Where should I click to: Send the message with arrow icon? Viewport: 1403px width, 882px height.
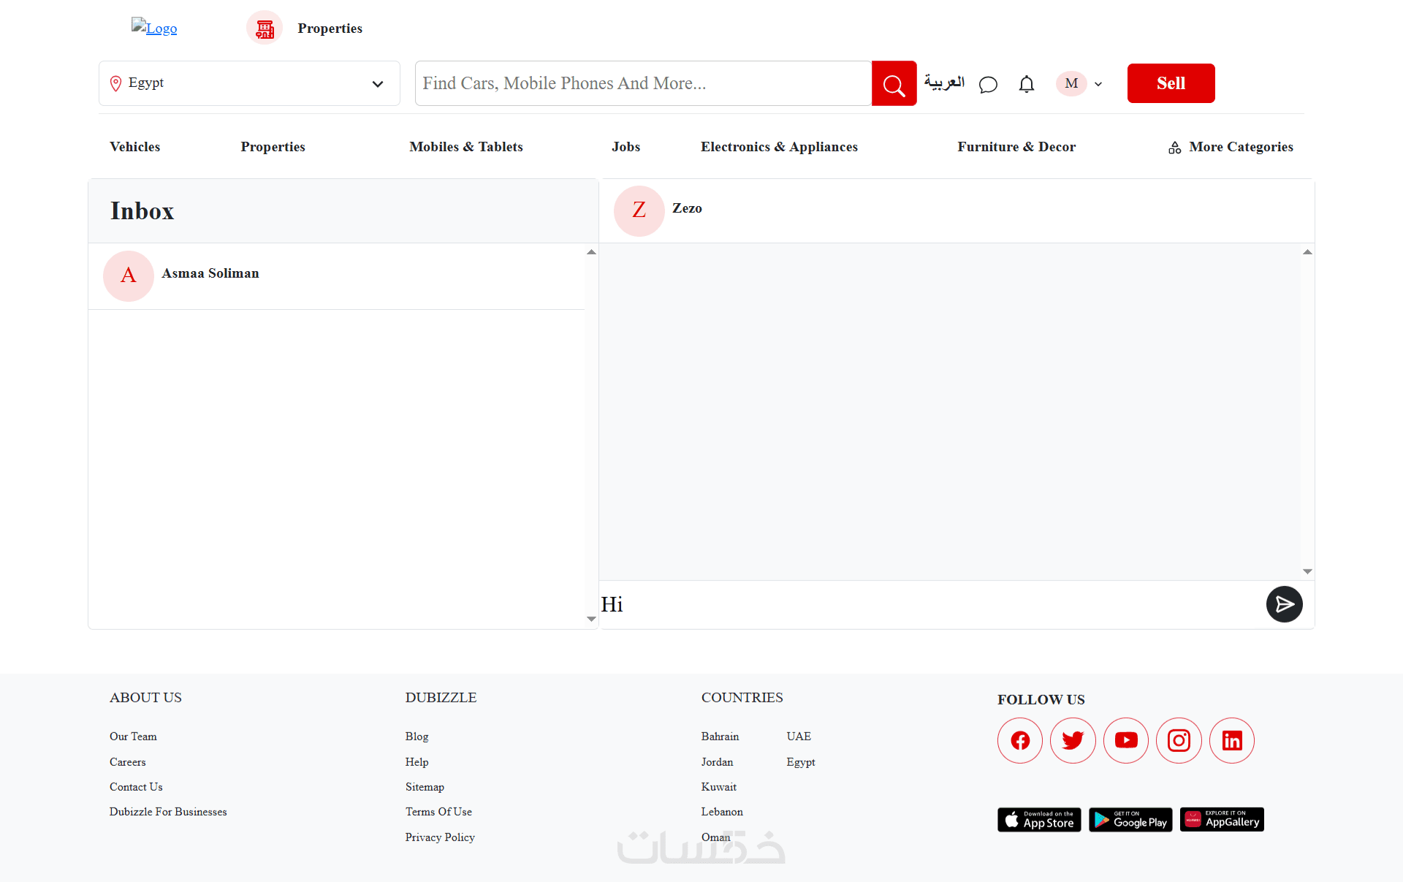(x=1284, y=604)
